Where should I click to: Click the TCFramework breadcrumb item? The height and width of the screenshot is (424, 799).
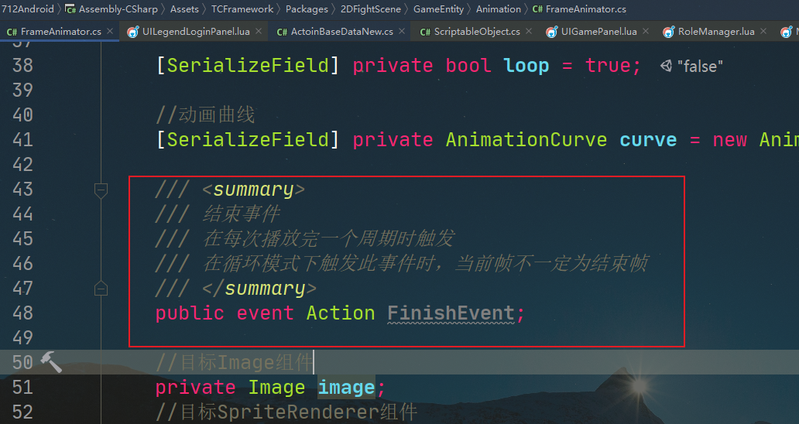tap(242, 9)
